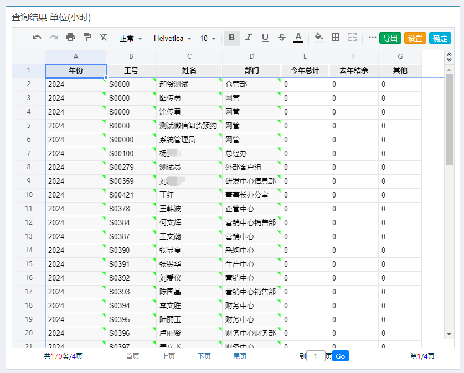
Task: Open the Helvetica font dropdown
Action: click(x=173, y=38)
